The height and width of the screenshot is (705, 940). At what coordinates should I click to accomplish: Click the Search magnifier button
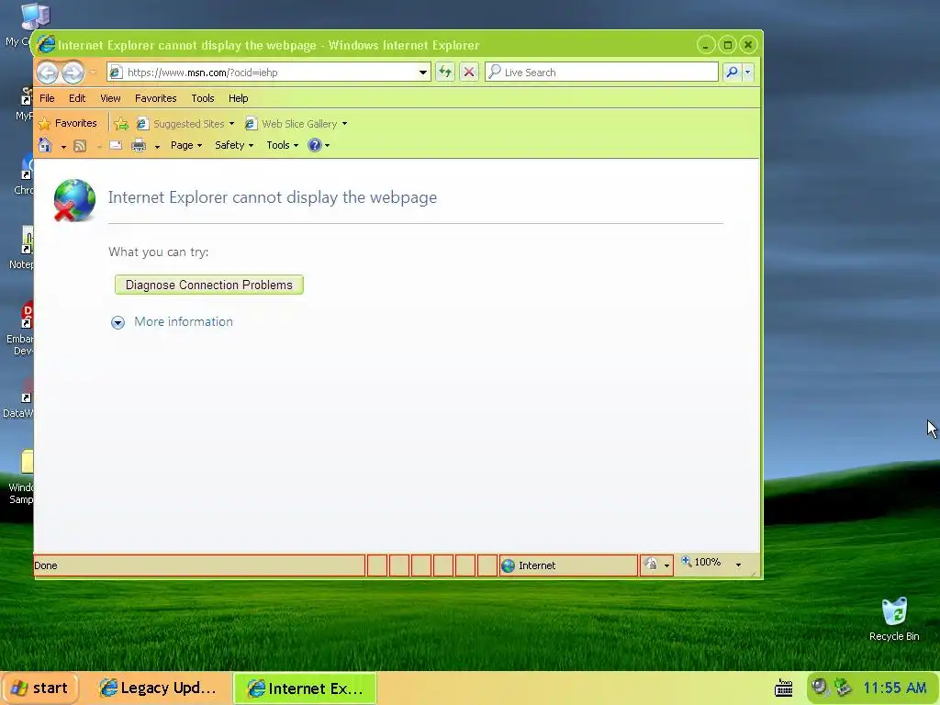(732, 73)
